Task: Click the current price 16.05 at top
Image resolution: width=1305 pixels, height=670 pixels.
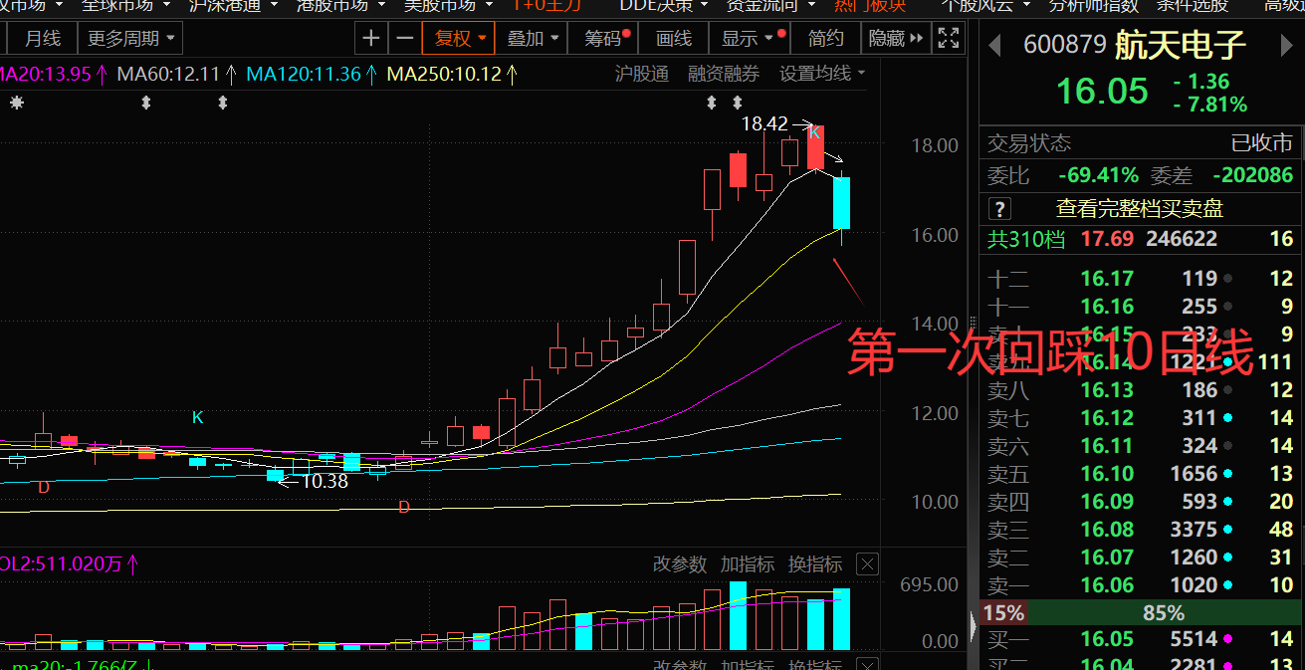Action: click(1102, 92)
